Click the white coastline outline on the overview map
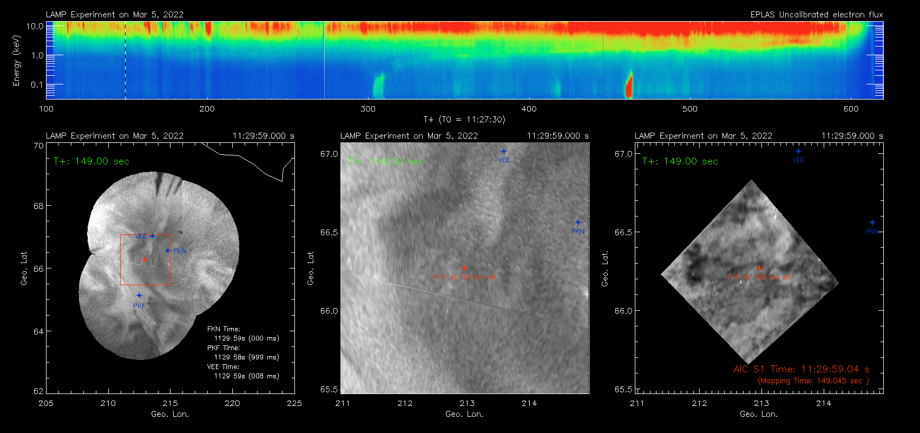The width and height of the screenshot is (920, 433). click(x=248, y=161)
